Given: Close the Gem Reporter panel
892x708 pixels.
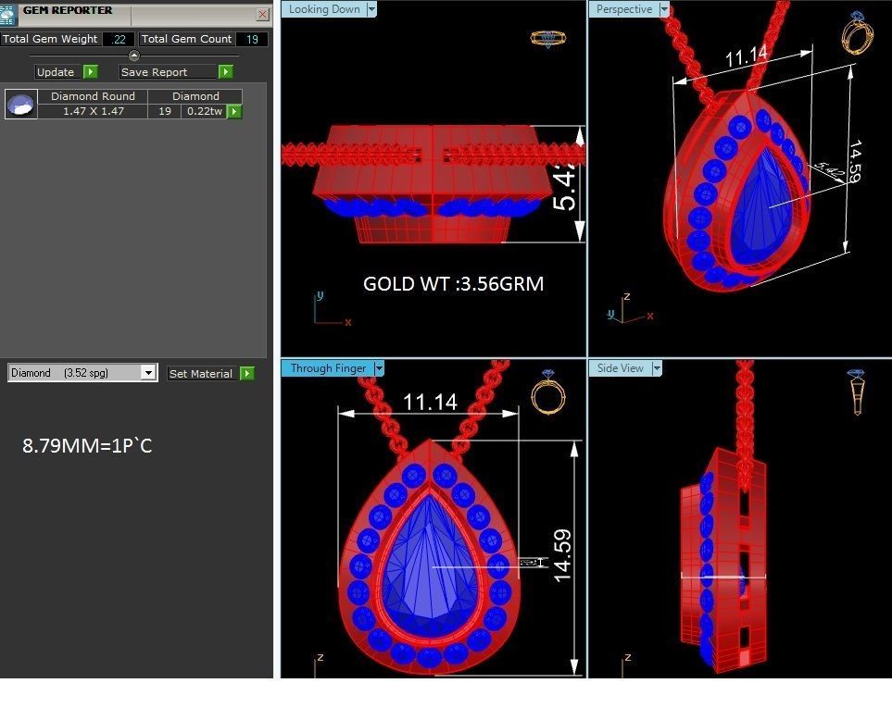Looking at the screenshot, I should pos(262,15).
